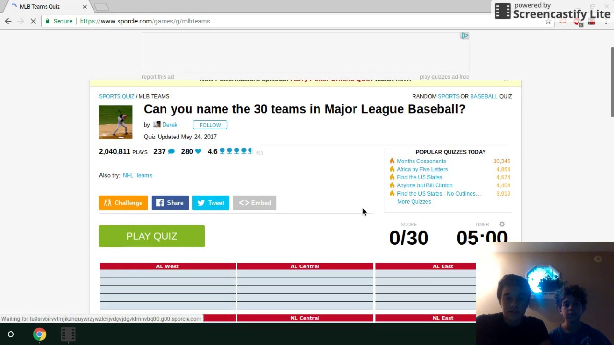614x345 pixels.
Task: Open timer settings gear icon
Action: (502, 224)
